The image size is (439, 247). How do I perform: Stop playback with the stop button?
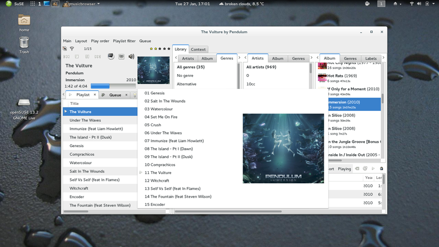tap(77, 57)
